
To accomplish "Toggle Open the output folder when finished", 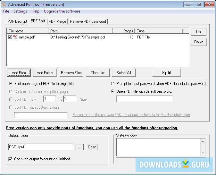I will (10, 159).
